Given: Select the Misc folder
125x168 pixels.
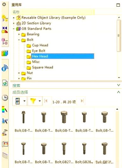Looking at the screenshot, I should (x=36, y=62).
